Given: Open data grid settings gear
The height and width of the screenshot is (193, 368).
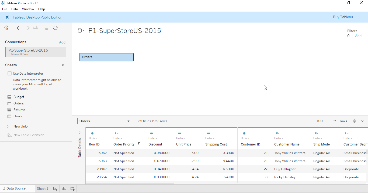Looking at the screenshot, I should pyautogui.click(x=354, y=121).
